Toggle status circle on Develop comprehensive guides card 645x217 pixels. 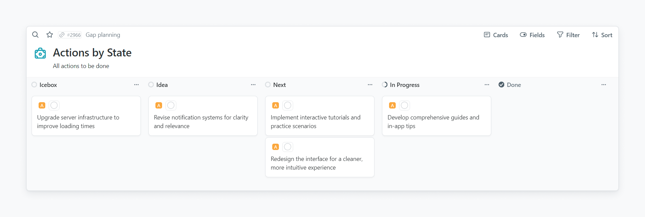(x=404, y=106)
